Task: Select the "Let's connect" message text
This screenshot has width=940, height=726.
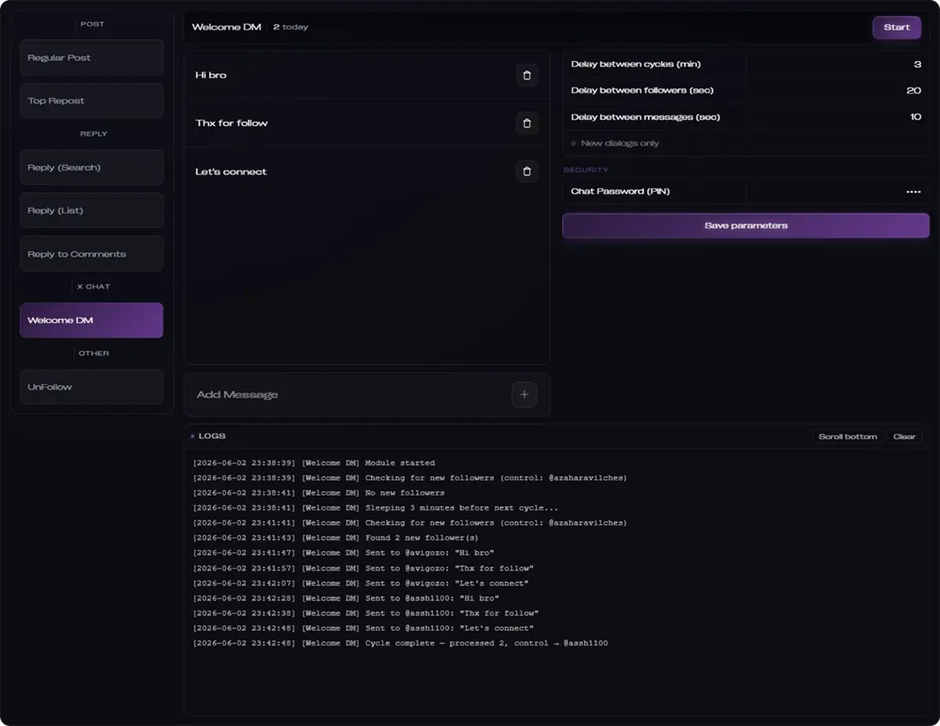Action: pyautogui.click(x=231, y=172)
